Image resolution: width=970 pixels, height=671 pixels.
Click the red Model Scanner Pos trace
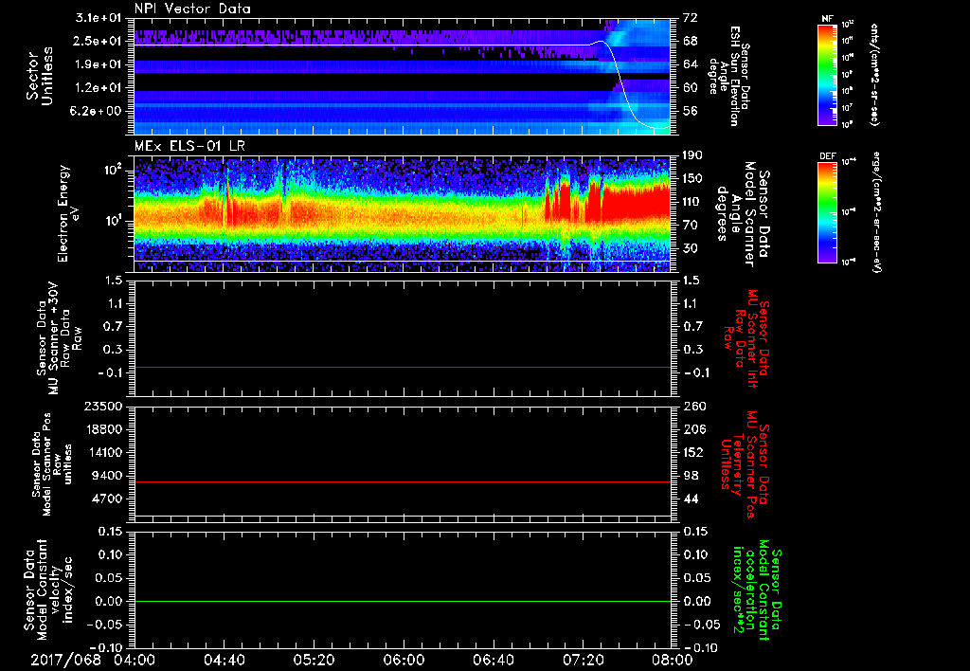click(x=402, y=481)
